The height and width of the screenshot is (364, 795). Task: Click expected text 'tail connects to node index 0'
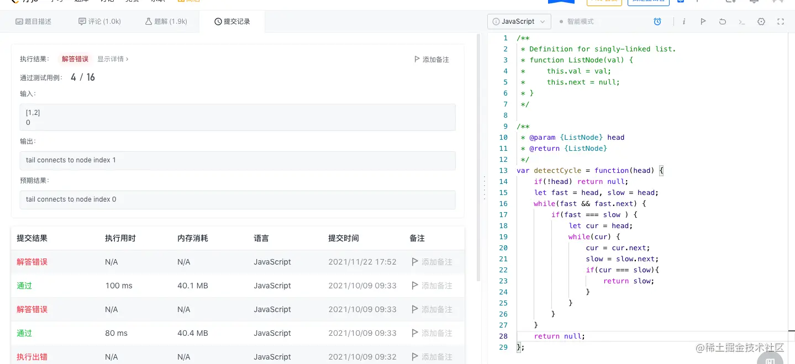71,199
